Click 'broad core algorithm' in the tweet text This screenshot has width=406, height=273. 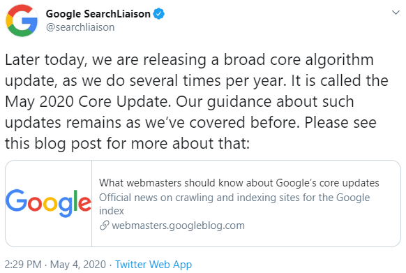tap(299, 60)
